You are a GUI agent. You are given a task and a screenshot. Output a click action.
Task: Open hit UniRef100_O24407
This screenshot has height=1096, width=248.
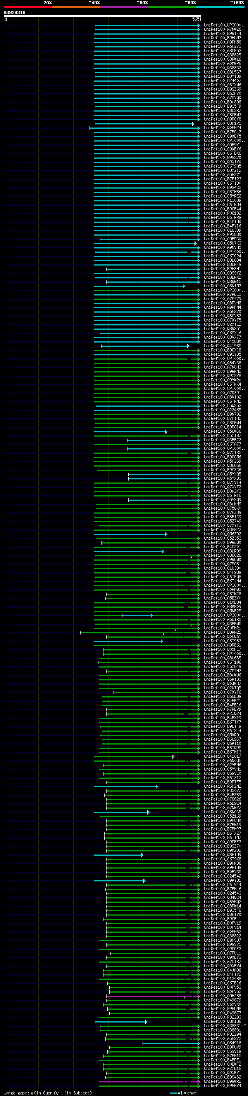tap(222, 80)
